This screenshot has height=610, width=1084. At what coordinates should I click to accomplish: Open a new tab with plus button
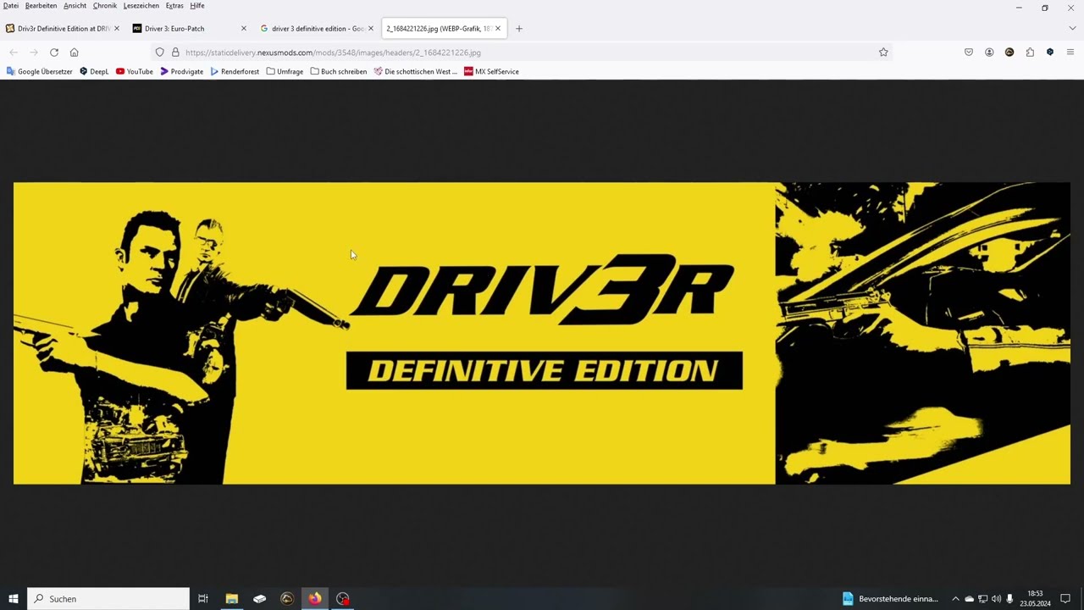point(519,29)
